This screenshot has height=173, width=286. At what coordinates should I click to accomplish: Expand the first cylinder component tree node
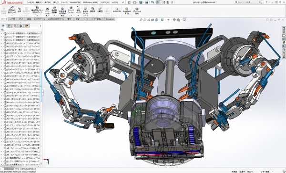coord(1,33)
